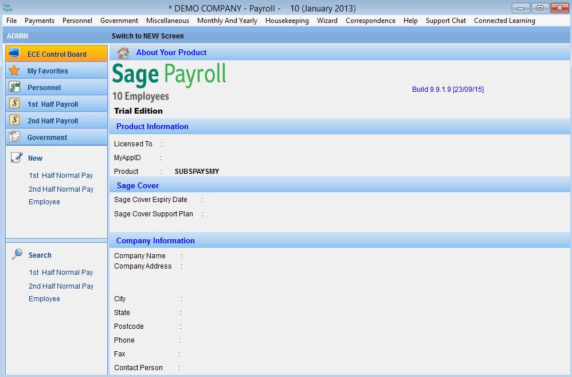The image size is (572, 377).
Task: Open the Miscellaneous menu
Action: pos(167,21)
